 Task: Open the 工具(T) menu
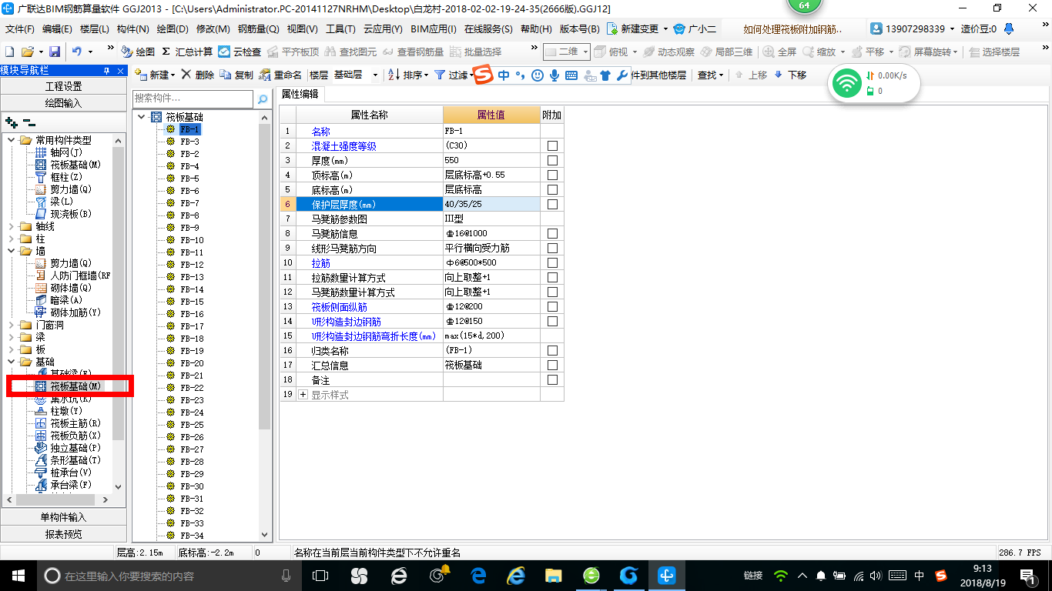coord(340,29)
